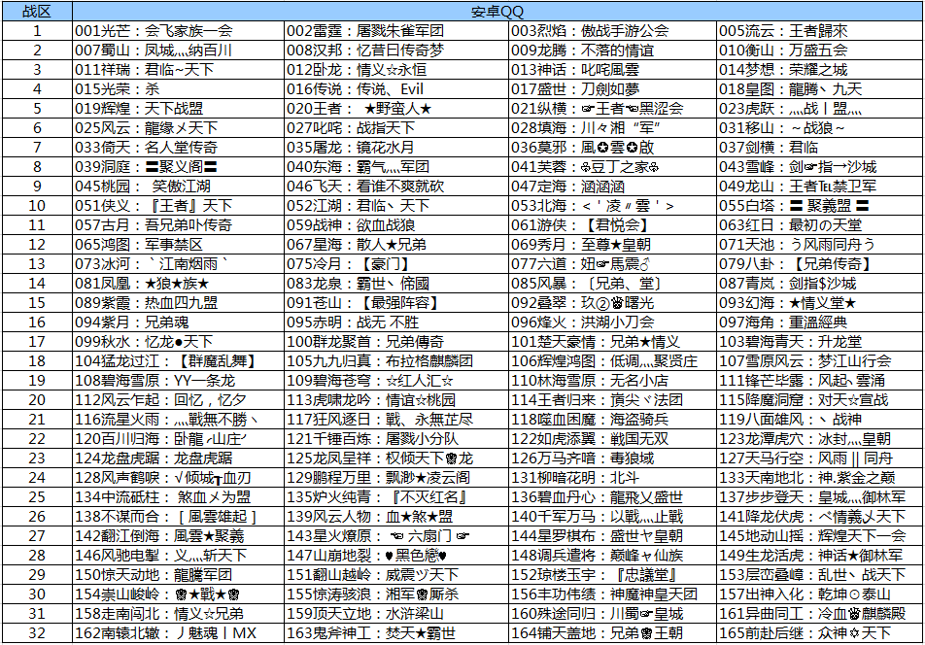Select cell 124龙盘虎踞：龙盘虎踞
Viewport: 925px width, 645px height.
(178, 458)
